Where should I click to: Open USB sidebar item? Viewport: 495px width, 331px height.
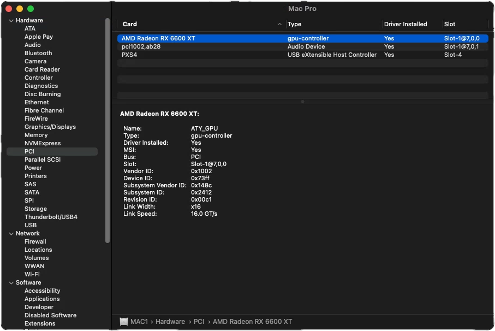(31, 226)
